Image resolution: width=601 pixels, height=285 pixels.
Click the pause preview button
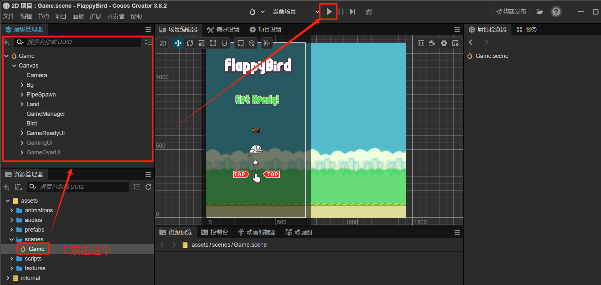click(341, 12)
